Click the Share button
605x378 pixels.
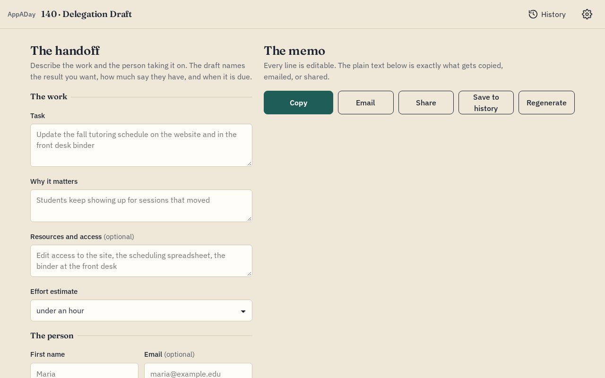[x=426, y=103]
